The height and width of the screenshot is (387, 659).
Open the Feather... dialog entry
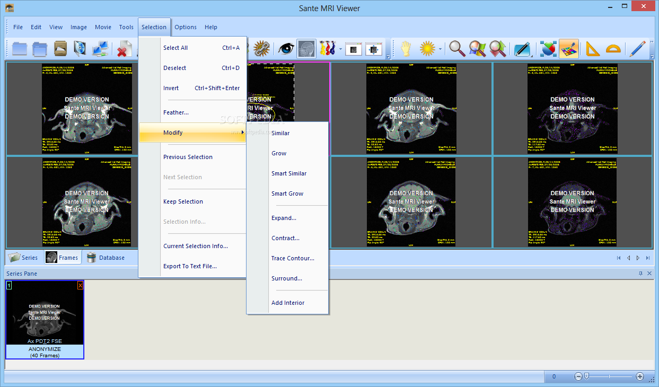tap(192, 112)
